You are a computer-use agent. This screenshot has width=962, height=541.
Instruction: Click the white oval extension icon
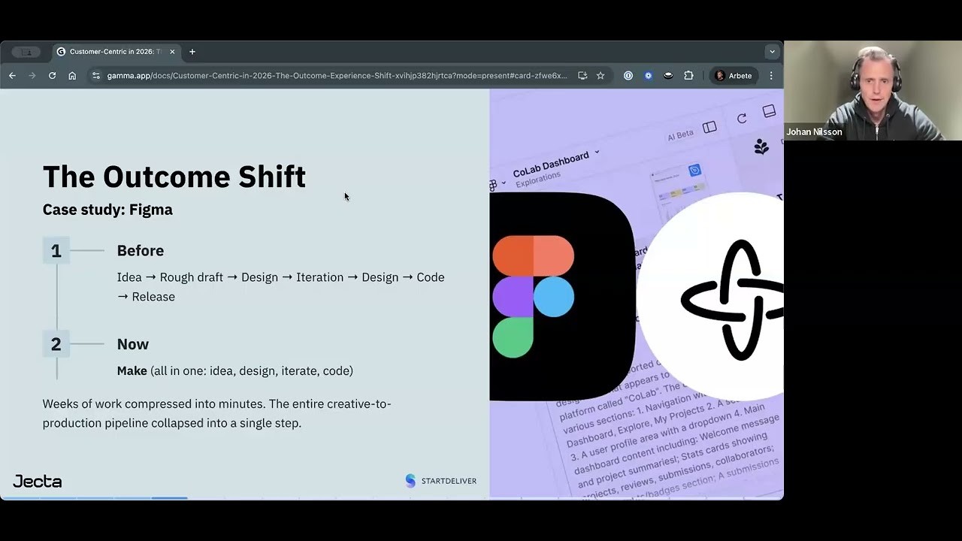click(668, 76)
